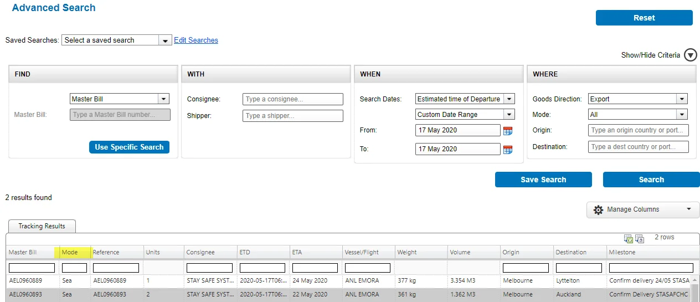Click the second export icon beside rows count
The image size is (700, 302).
(640, 239)
